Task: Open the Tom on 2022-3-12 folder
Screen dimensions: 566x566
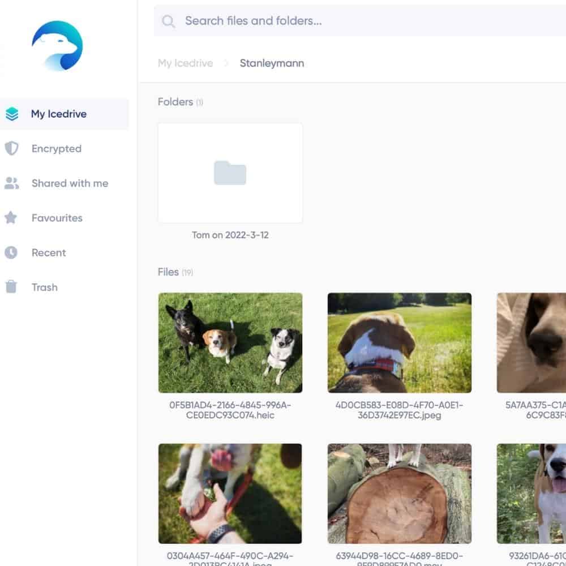Action: pyautogui.click(x=230, y=173)
